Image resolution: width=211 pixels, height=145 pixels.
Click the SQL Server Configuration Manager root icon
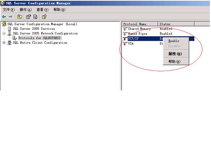pyautogui.click(x=4, y=24)
